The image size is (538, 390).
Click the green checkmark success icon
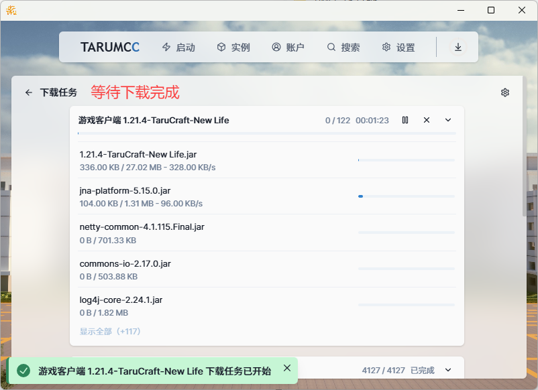[x=23, y=371]
